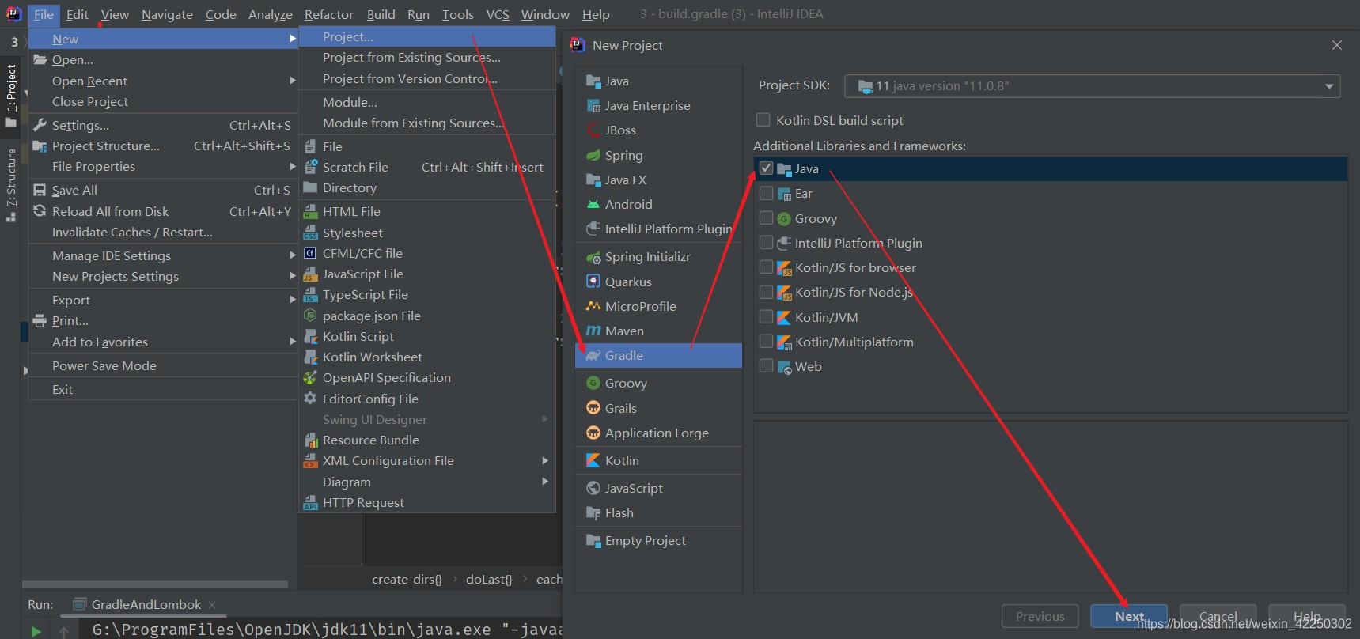Check the Web framework checkbox

point(766,365)
